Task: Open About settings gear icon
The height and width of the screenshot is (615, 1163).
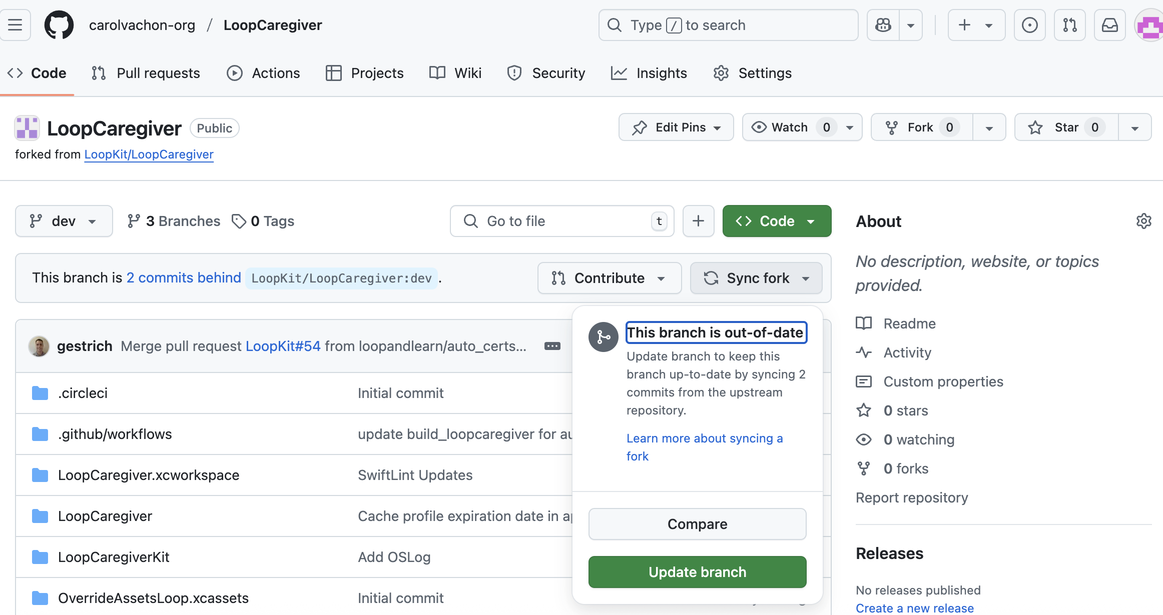Action: [1143, 221]
